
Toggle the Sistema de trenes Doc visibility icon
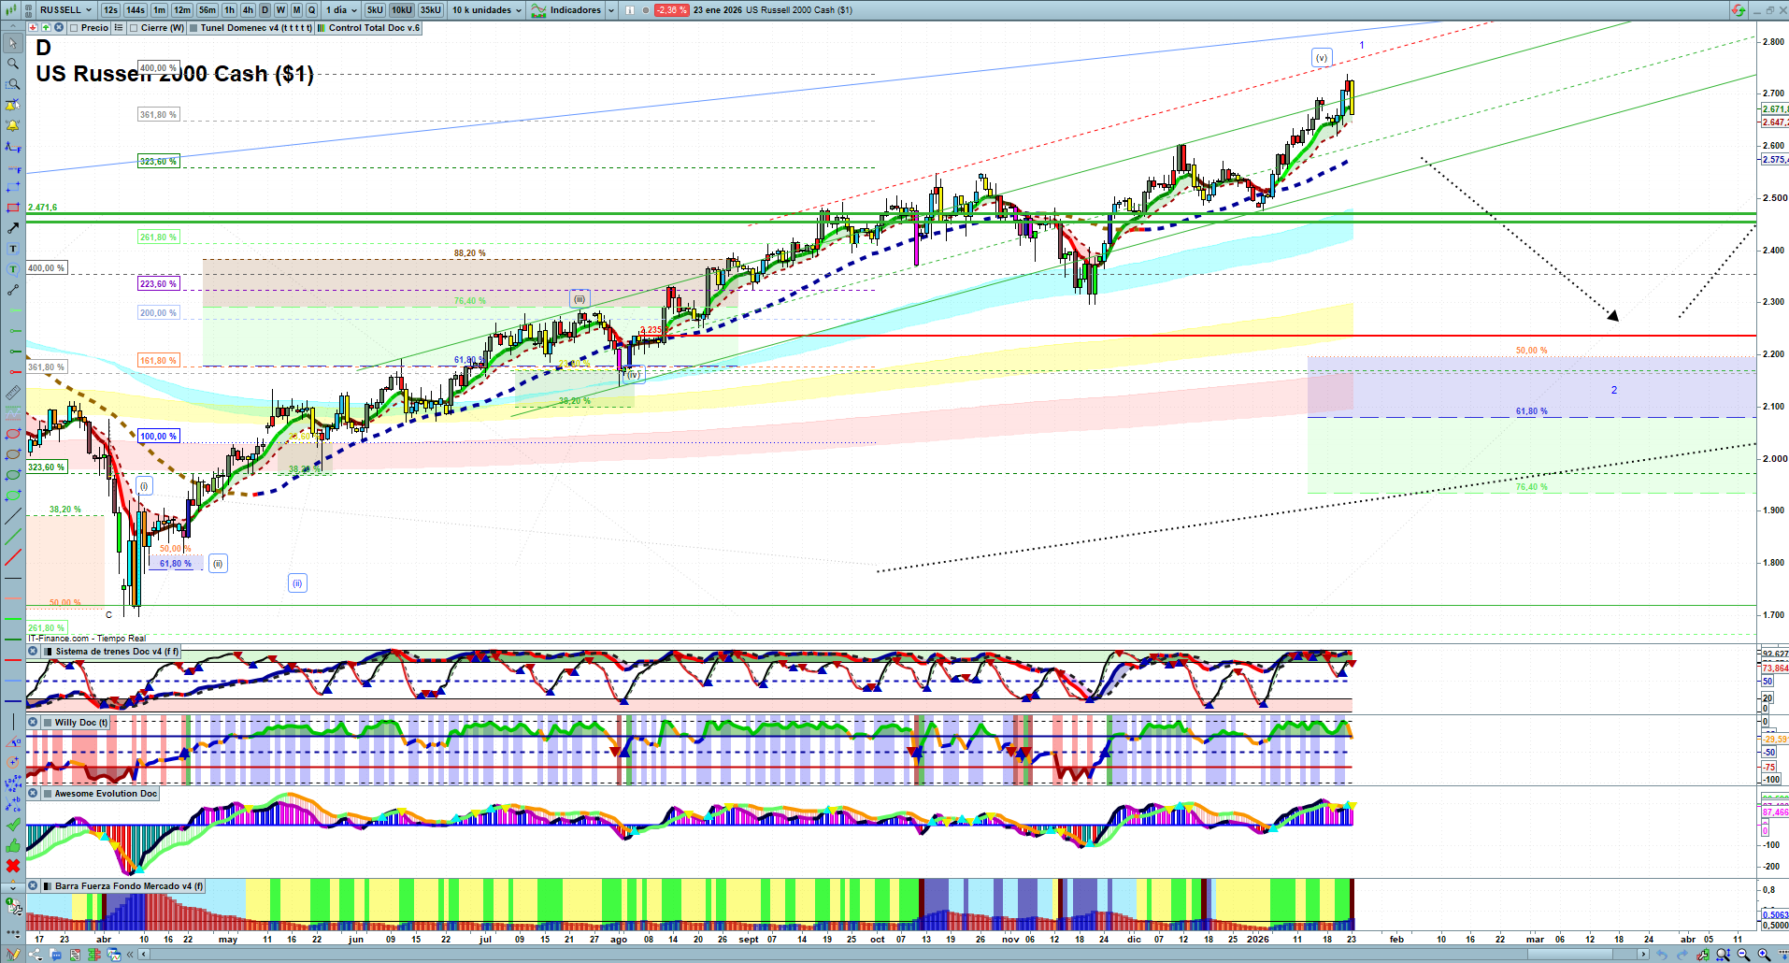[34, 652]
